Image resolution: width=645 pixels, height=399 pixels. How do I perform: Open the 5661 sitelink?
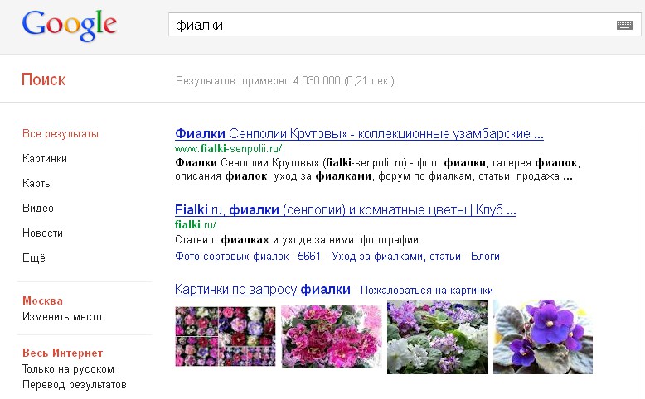[309, 257]
